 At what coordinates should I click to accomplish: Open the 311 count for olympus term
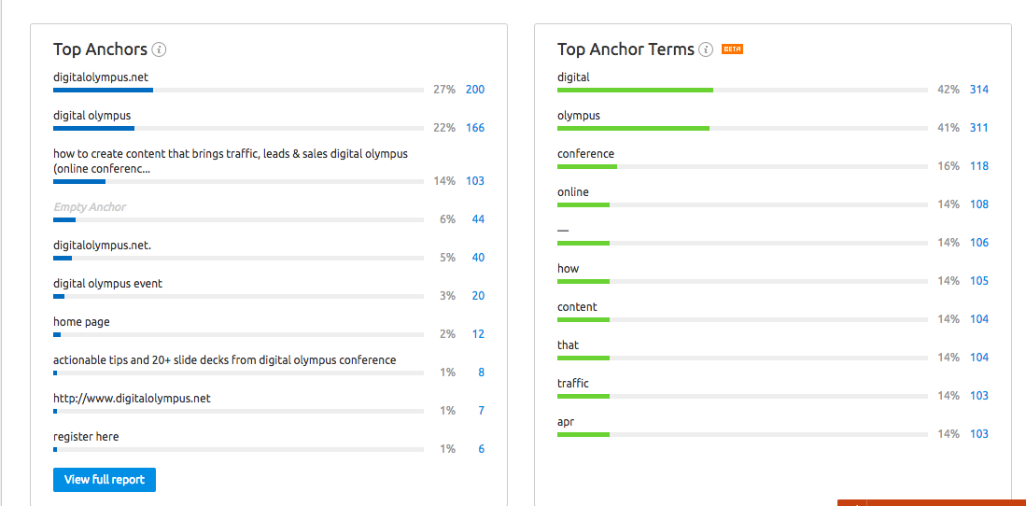pos(979,128)
